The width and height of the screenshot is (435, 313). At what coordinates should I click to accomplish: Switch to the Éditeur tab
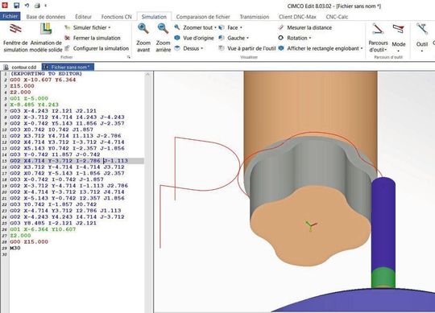click(83, 17)
